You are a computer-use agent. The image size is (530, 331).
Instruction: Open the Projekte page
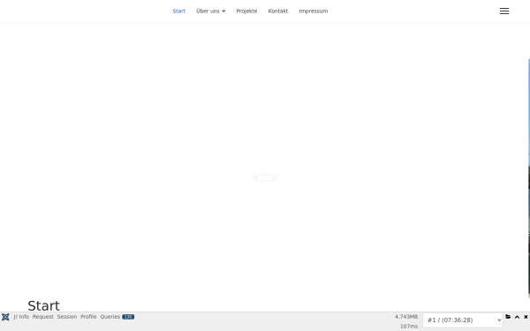[246, 11]
